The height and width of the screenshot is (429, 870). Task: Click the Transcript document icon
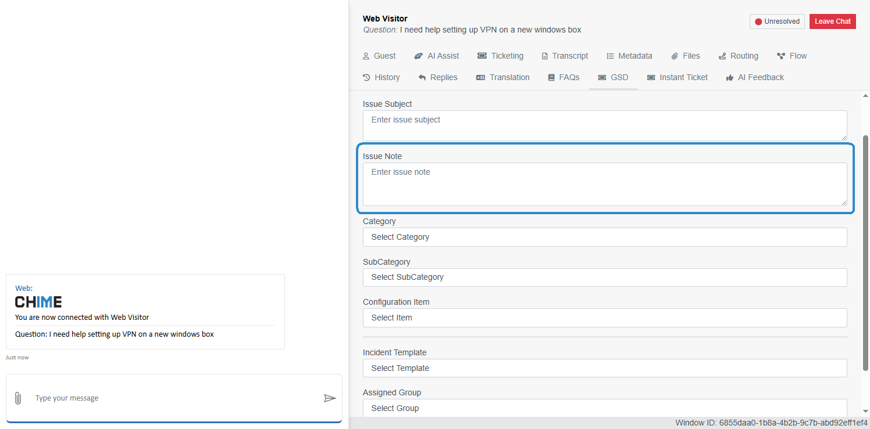pyautogui.click(x=545, y=56)
